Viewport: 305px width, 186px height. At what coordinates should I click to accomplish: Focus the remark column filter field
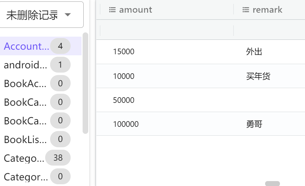pos(269,31)
